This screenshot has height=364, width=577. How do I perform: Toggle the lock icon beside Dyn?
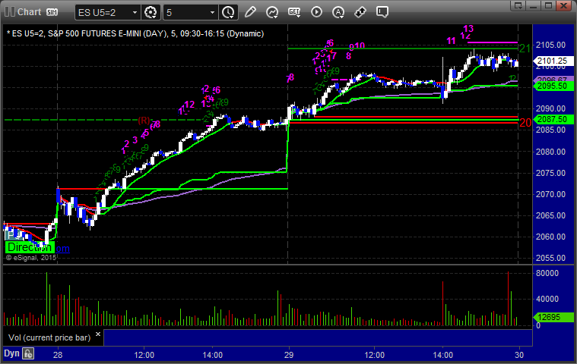point(28,353)
